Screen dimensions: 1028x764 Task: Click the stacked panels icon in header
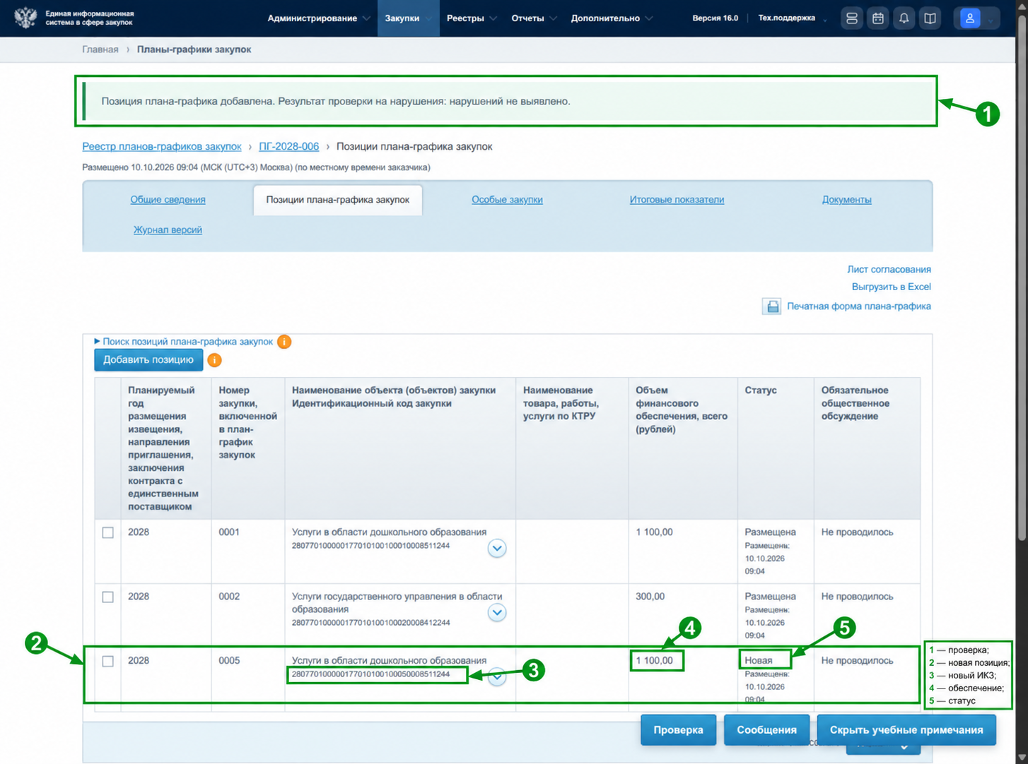(x=851, y=18)
